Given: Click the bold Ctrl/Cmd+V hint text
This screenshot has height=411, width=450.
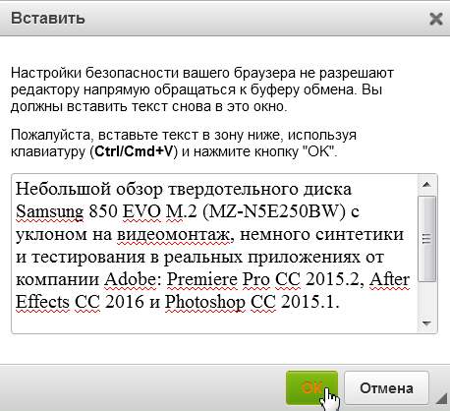Looking at the screenshot, I should [x=134, y=151].
